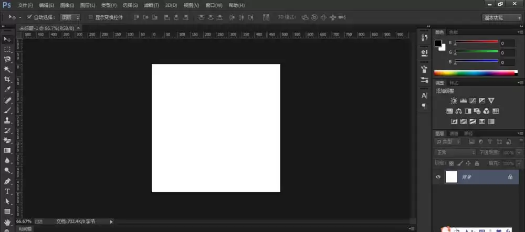Open the File menu
This screenshot has height=232, width=525.
click(25, 5)
